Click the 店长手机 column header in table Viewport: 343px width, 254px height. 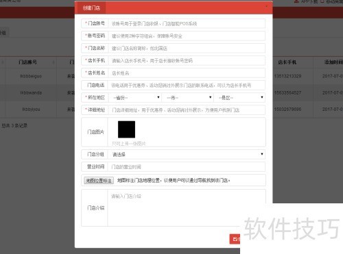(287, 62)
